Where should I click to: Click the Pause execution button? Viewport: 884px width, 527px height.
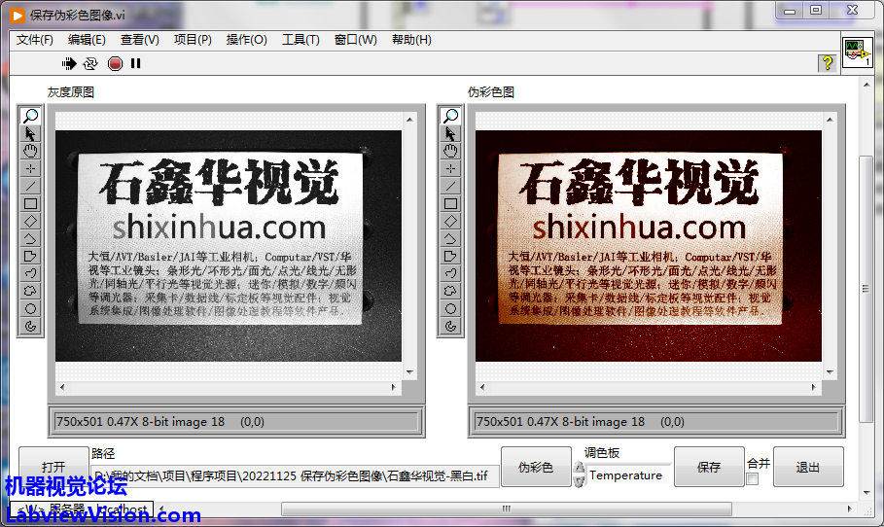(136, 64)
